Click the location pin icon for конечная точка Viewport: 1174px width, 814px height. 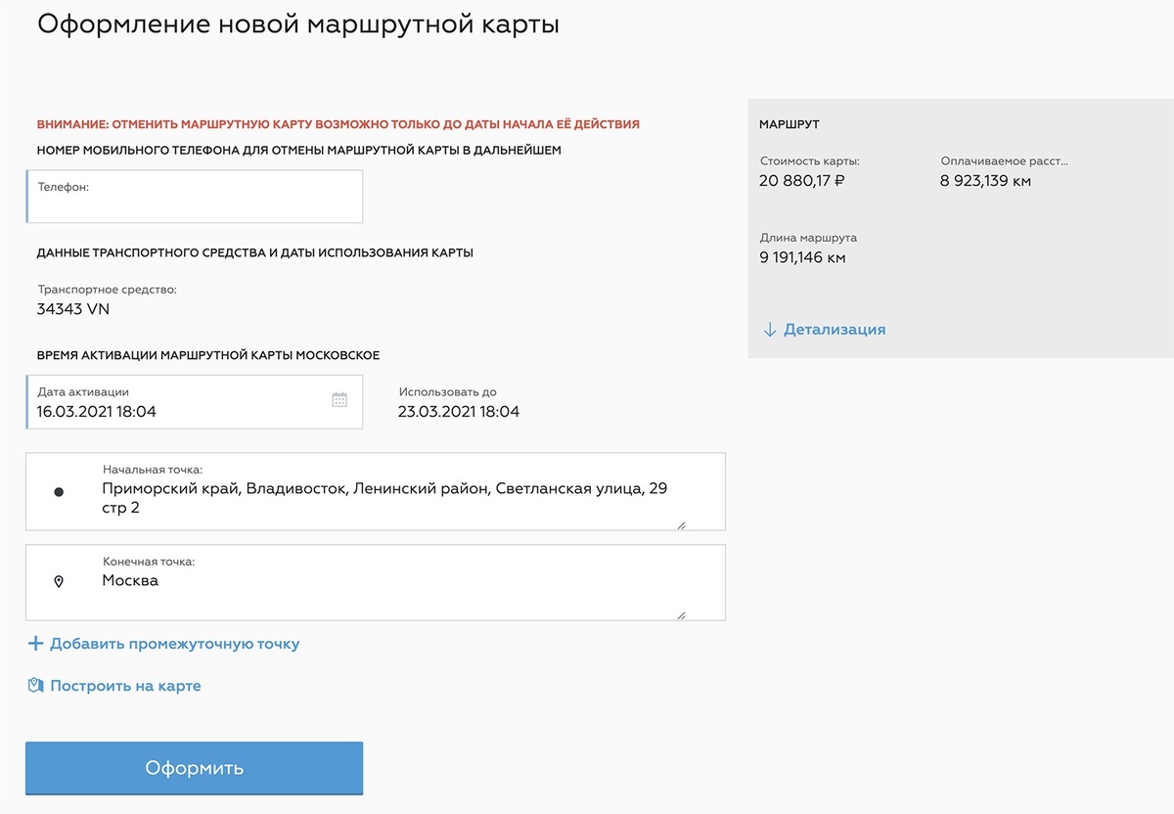click(59, 580)
